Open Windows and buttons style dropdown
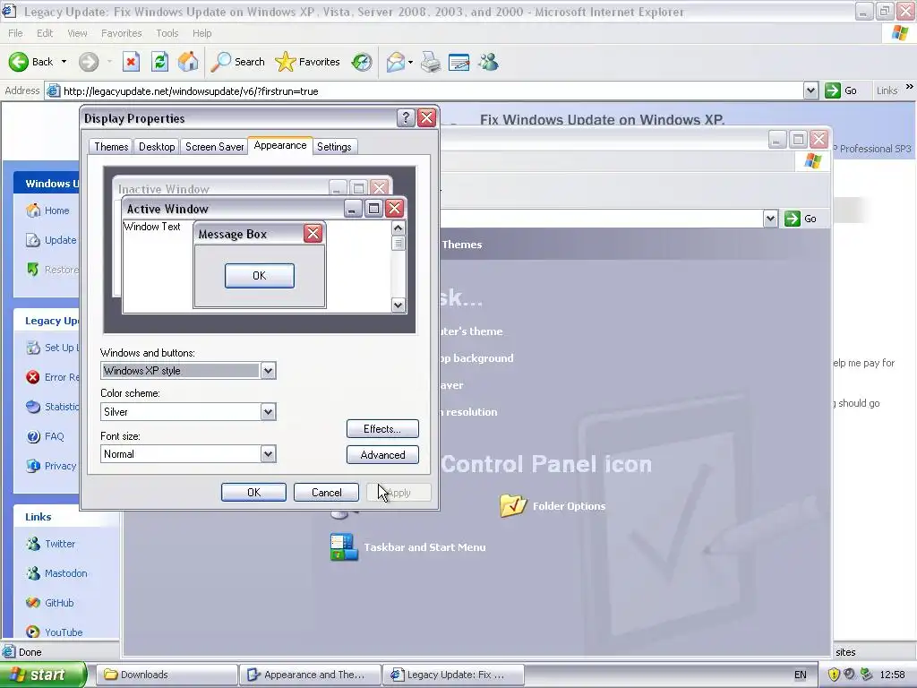917x688 pixels. [x=268, y=371]
